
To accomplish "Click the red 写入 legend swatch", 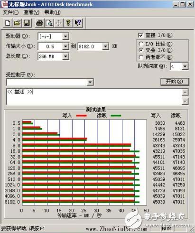I will [81, 116].
